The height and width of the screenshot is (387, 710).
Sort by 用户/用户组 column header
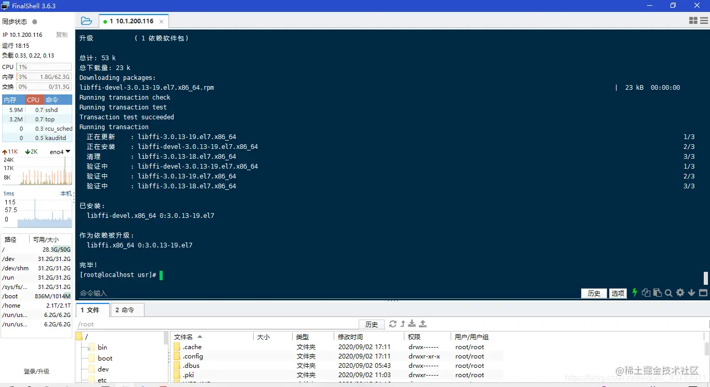coord(471,337)
